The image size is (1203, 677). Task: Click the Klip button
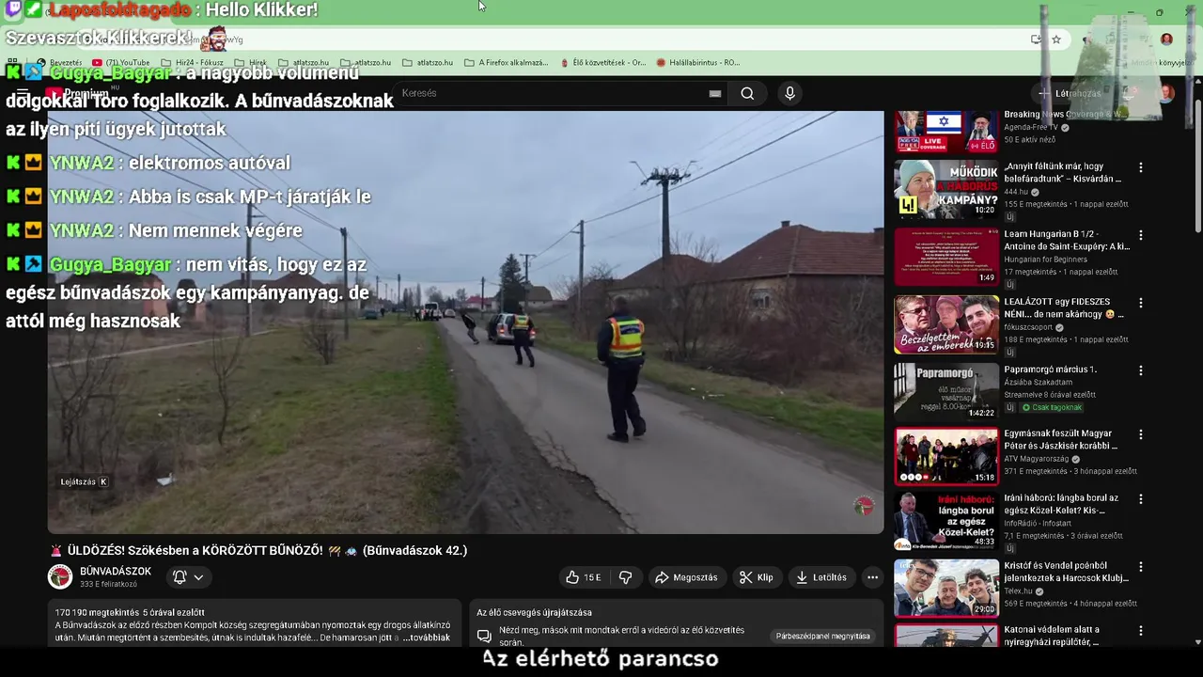(x=757, y=577)
